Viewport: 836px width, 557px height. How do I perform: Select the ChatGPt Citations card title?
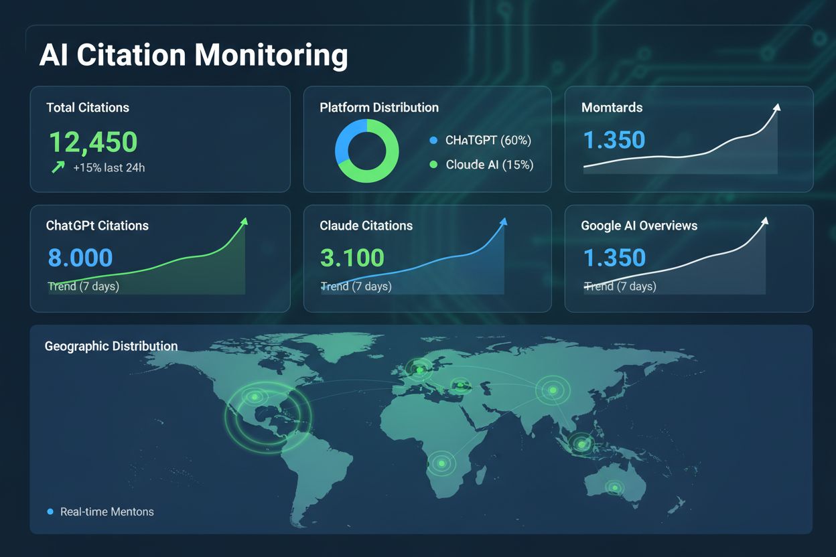[98, 226]
